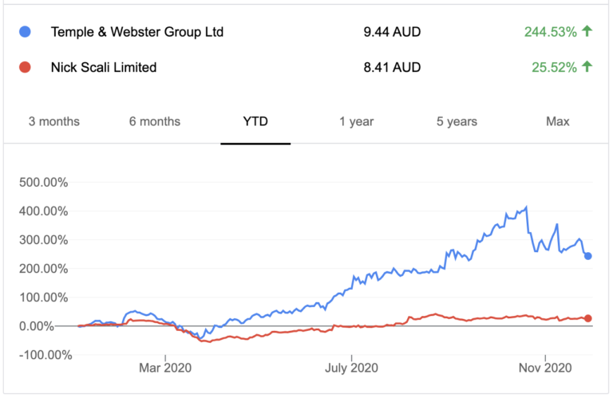Click the 9.44 AUD price value
613x398 pixels.
coord(391,33)
